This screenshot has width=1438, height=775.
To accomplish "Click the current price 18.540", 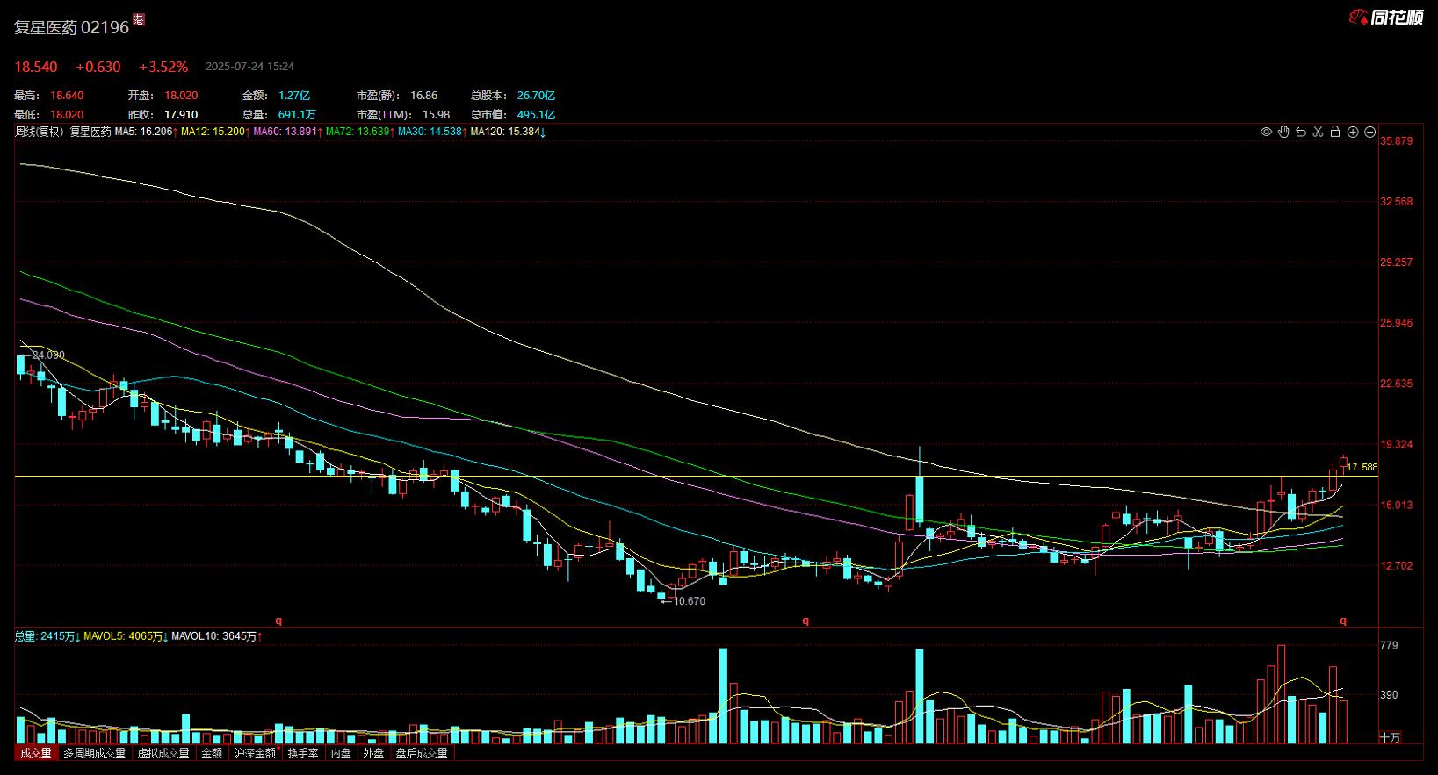I will [x=36, y=67].
